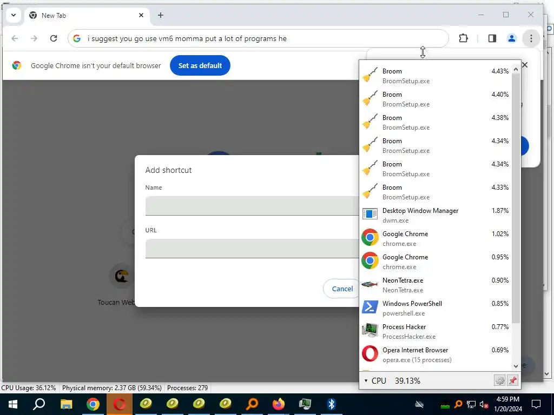Open the Windows Start menu
The image size is (554, 415).
tap(13, 404)
